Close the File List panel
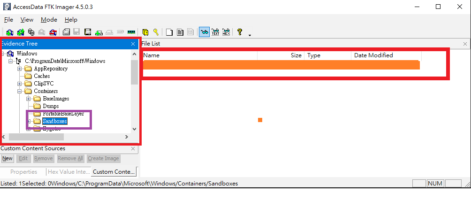This screenshot has height=216, width=471. (x=465, y=44)
